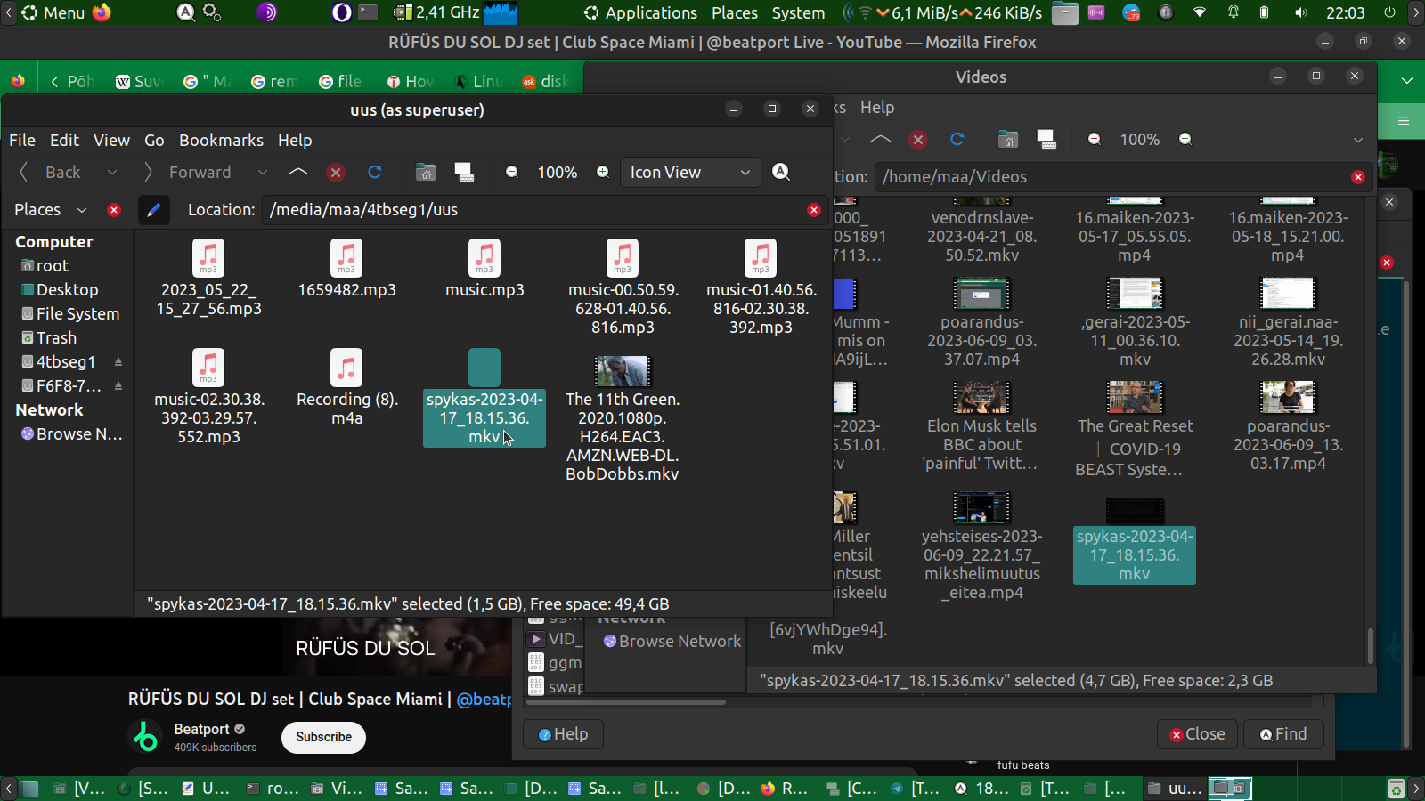Open Beatport channel name link
The image size is (1425, 801).
(x=201, y=730)
